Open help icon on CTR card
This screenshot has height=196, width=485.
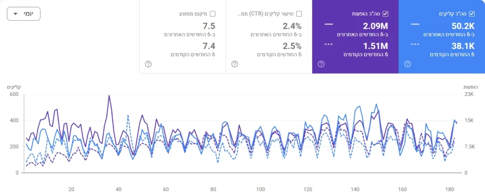click(x=235, y=64)
